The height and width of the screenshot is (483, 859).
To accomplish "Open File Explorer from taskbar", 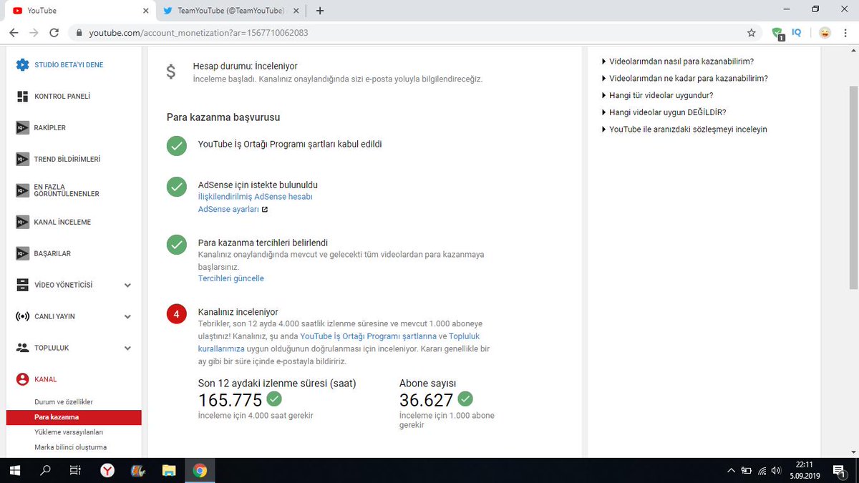I will (x=169, y=470).
